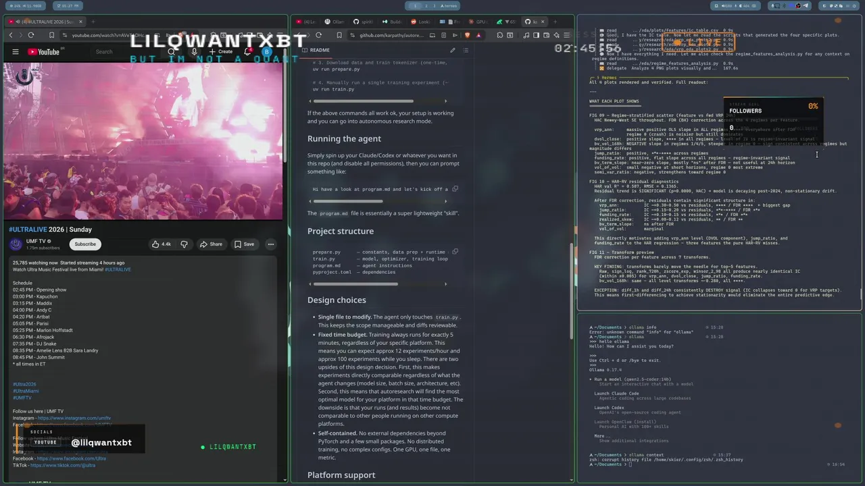865x486 pixels.
Task: Switch to the (4) YouTube tab in GitHub window
Action: pyautogui.click(x=307, y=22)
